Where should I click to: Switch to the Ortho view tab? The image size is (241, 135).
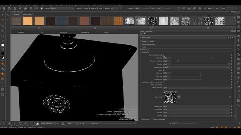click(x=106, y=32)
